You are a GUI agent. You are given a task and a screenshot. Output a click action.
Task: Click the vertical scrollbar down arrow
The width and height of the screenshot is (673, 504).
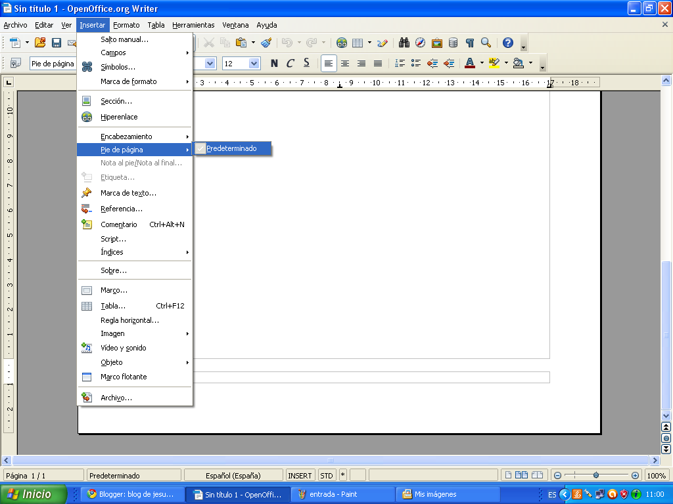[666, 415]
